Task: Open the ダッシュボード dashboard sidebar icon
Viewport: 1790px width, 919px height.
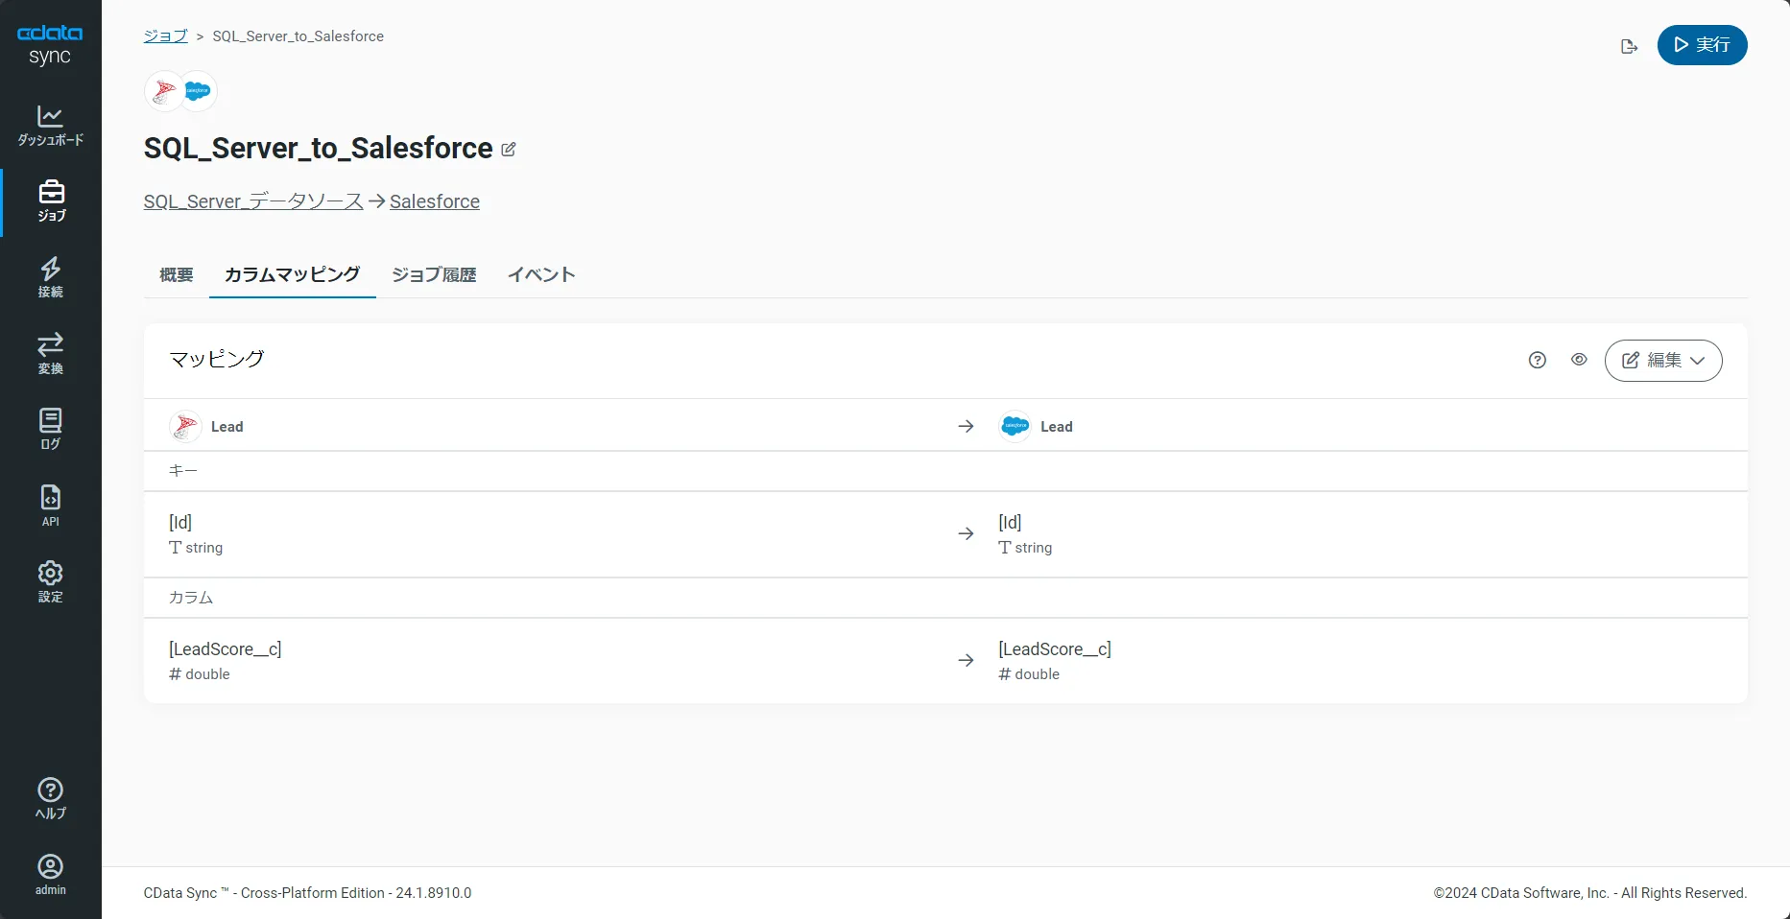Action: pos(50,126)
